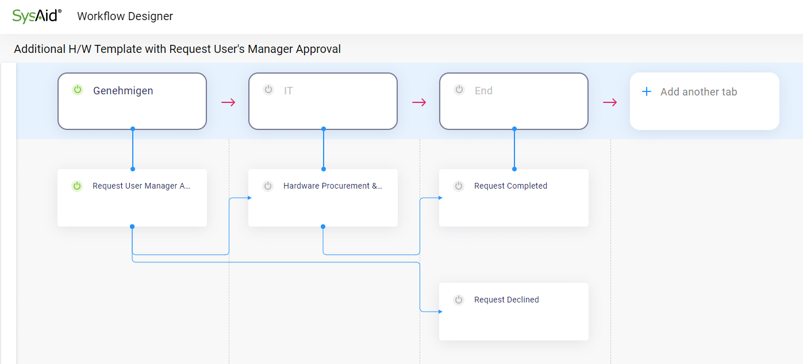This screenshot has height=364, width=803.
Task: Click the bottom connector dot on Request User Manager card
Action: (132, 227)
